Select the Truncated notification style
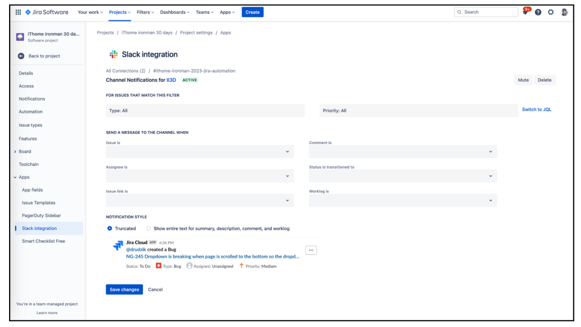The image size is (581, 327). pyautogui.click(x=110, y=228)
